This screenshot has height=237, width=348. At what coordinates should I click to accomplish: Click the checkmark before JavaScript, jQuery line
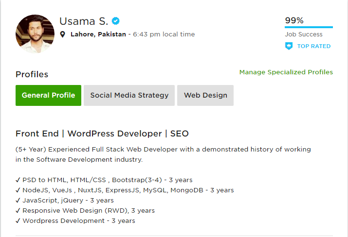coord(18,200)
